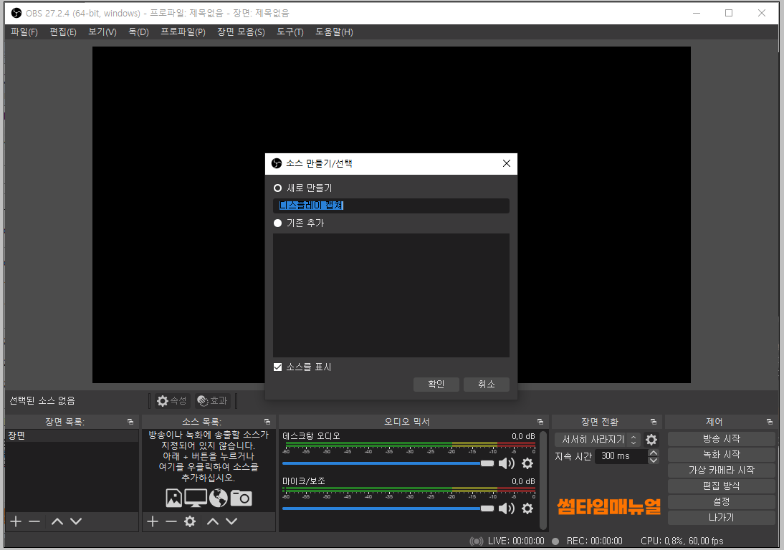Open the 프로파일(P) menu

[183, 32]
